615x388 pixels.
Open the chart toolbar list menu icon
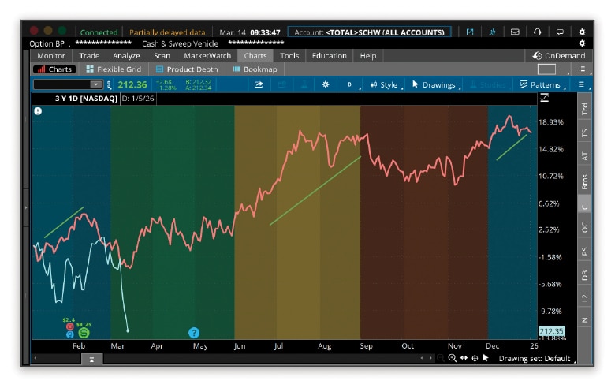tap(581, 84)
